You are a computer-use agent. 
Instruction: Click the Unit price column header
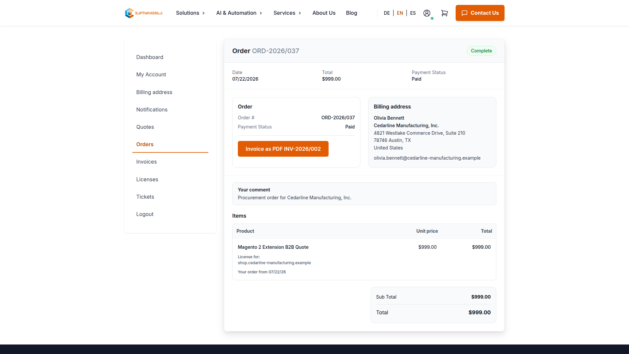click(x=427, y=231)
